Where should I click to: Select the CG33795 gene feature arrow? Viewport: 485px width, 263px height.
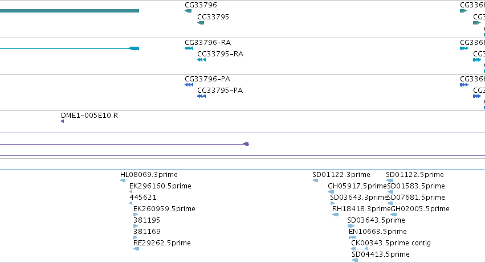click(201, 23)
